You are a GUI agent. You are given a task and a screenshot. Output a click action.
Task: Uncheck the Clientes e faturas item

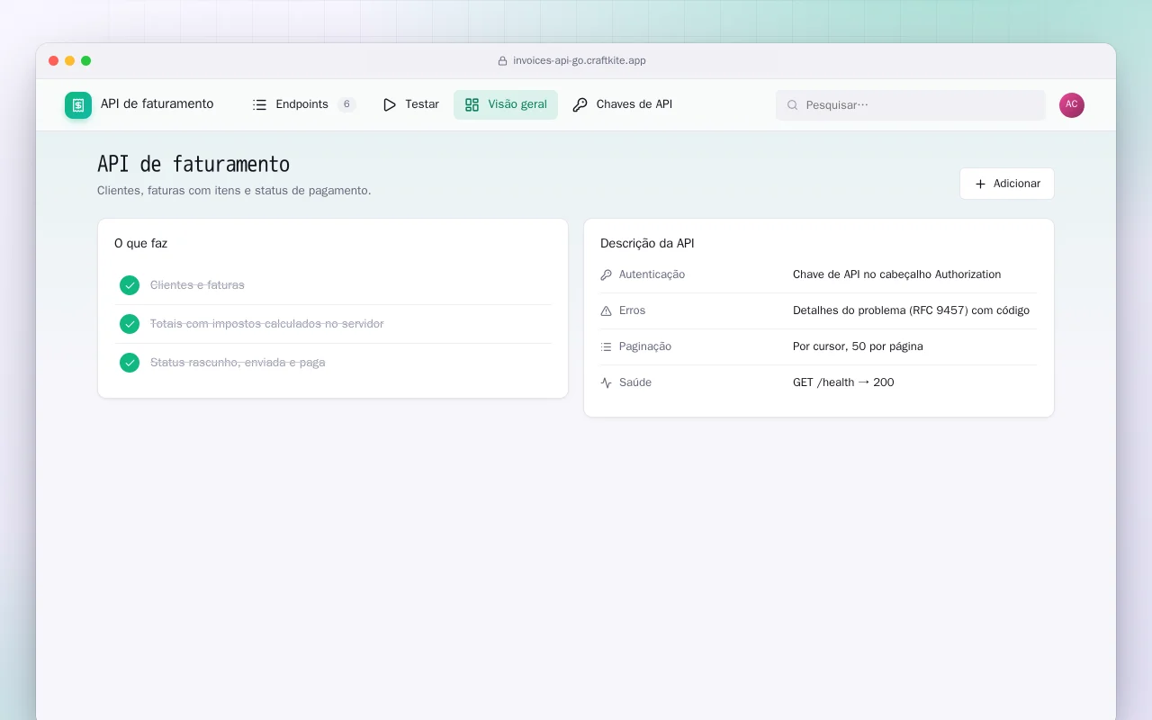tap(130, 285)
